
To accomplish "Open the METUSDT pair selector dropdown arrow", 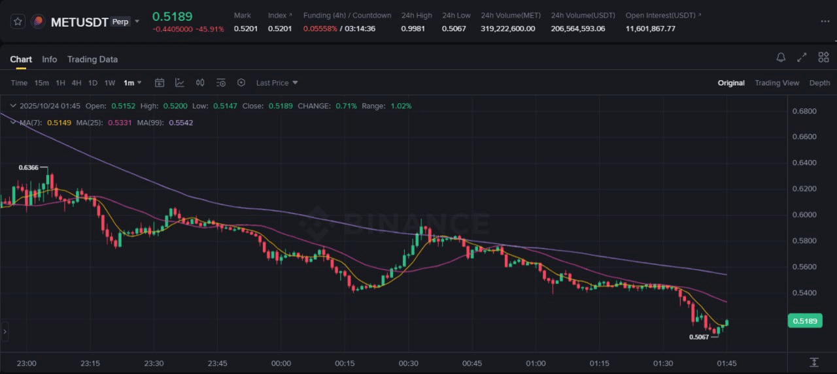I will [x=137, y=22].
